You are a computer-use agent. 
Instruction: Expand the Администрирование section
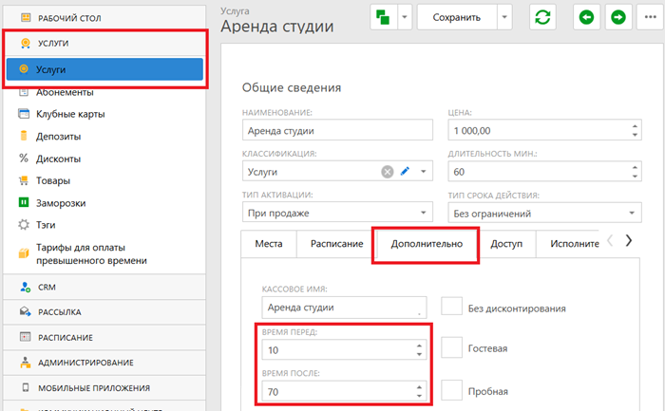point(104,363)
